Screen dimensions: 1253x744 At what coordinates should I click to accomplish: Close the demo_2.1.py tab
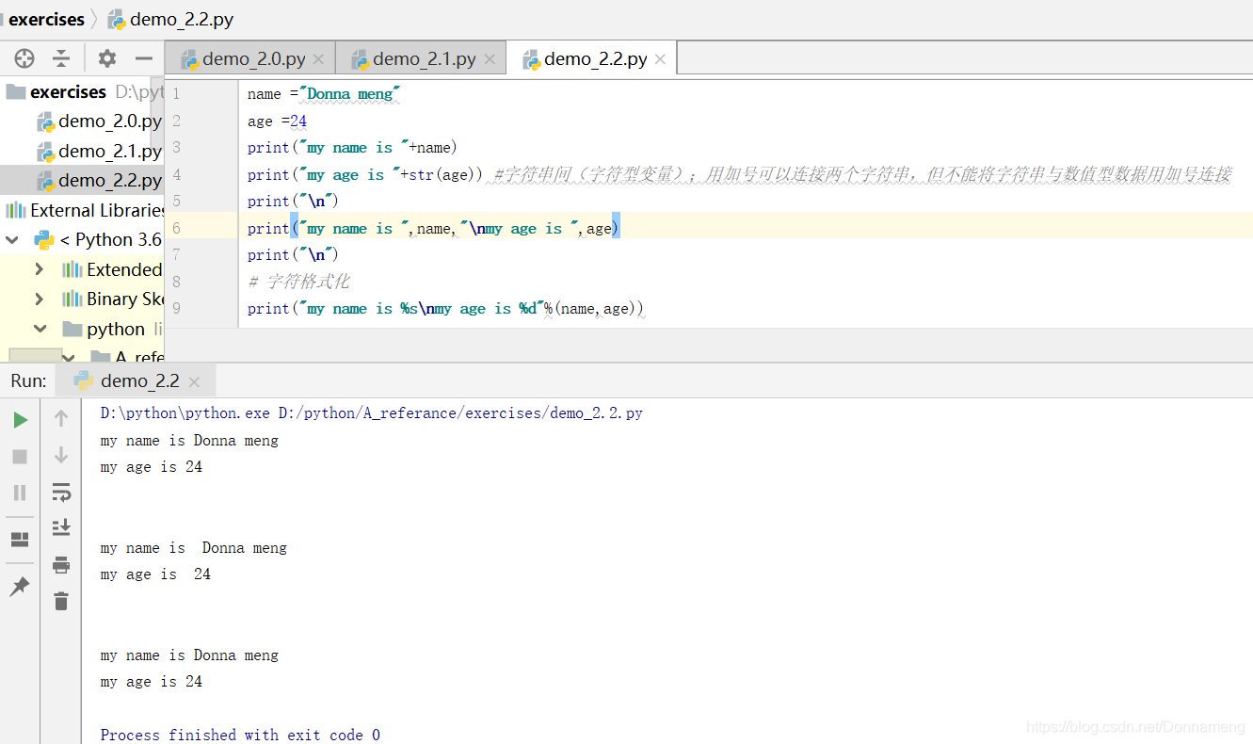[x=489, y=59]
